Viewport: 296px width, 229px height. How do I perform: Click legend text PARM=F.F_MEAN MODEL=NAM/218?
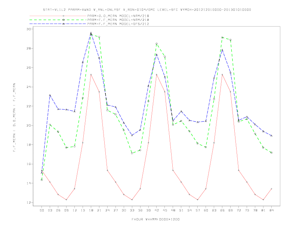118,20
